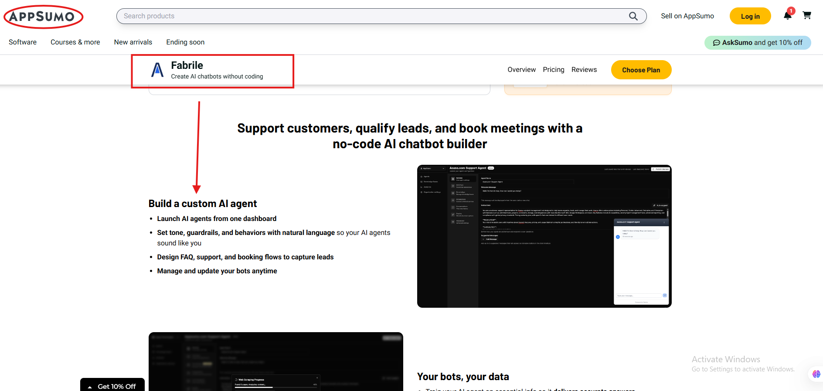Expand the Get 10% Off banner

pos(112,385)
